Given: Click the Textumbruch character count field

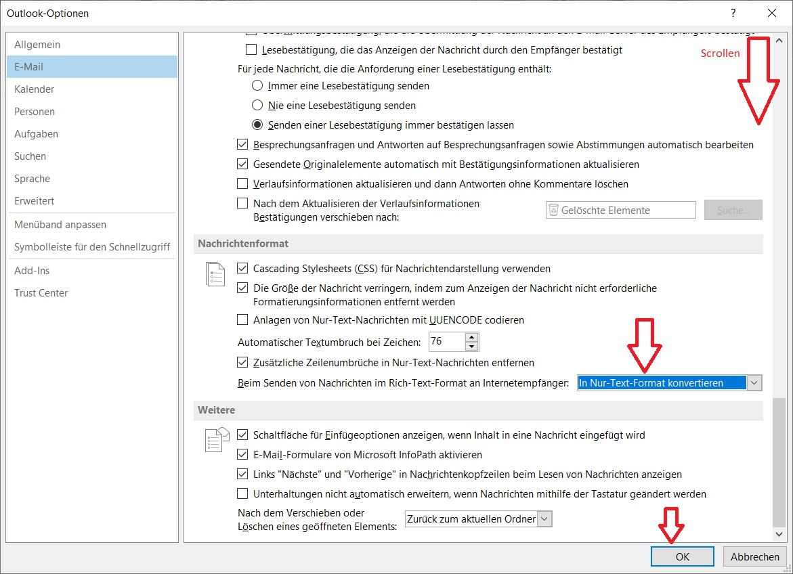Looking at the screenshot, I should pos(446,341).
